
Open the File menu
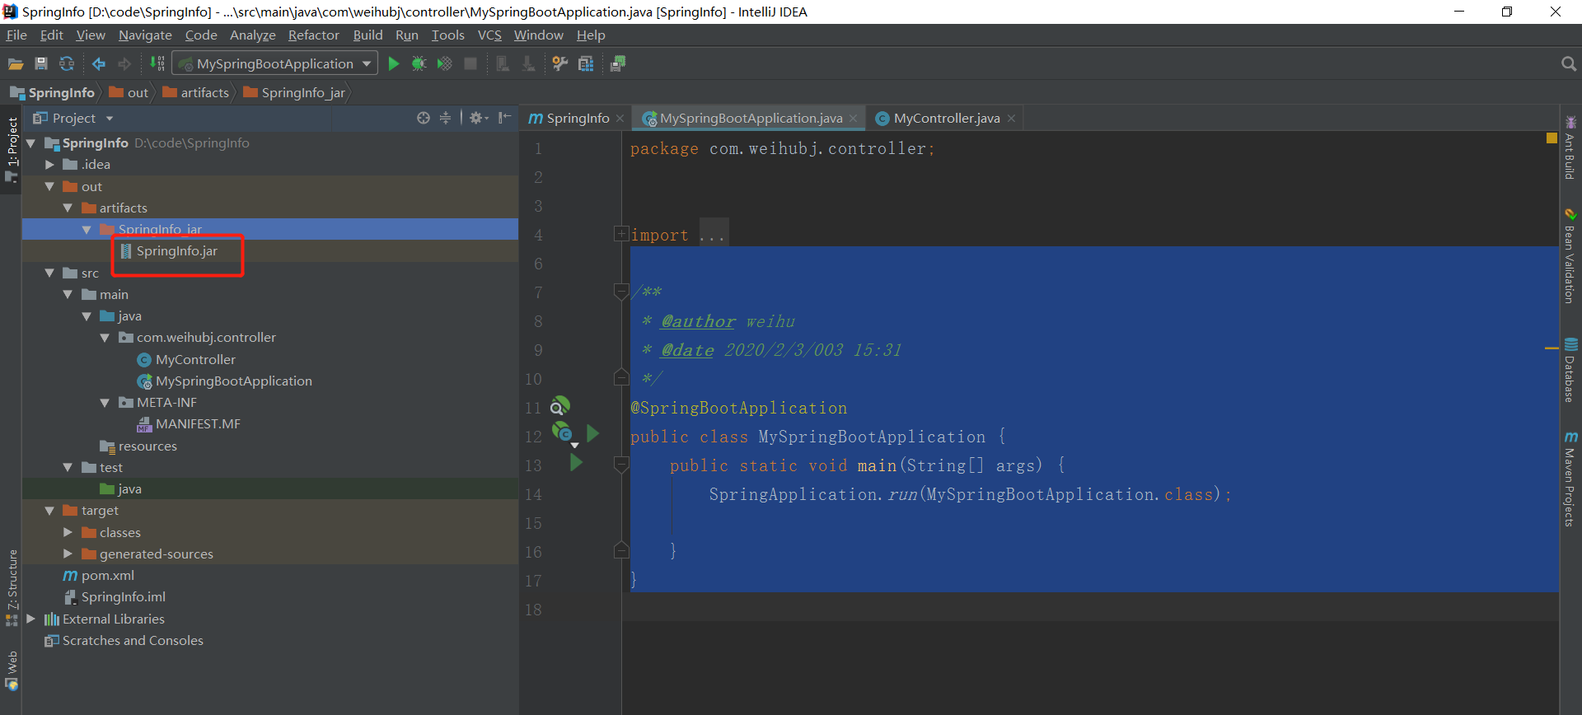(x=16, y=35)
